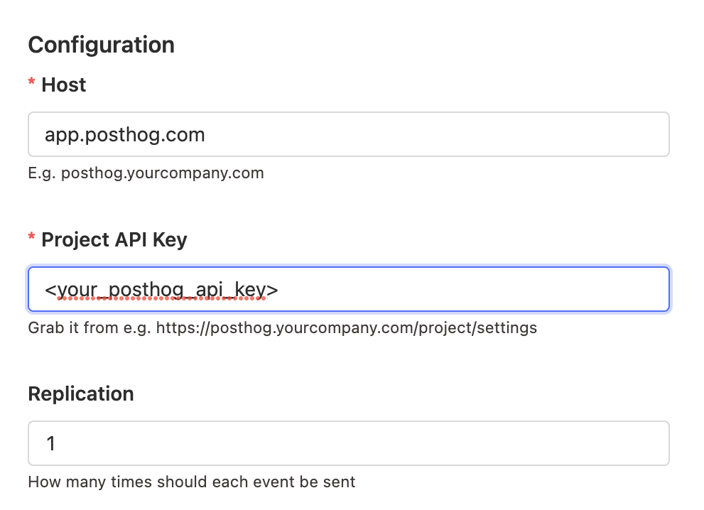Click the Replication section heading
The image size is (704, 510).
point(80,394)
